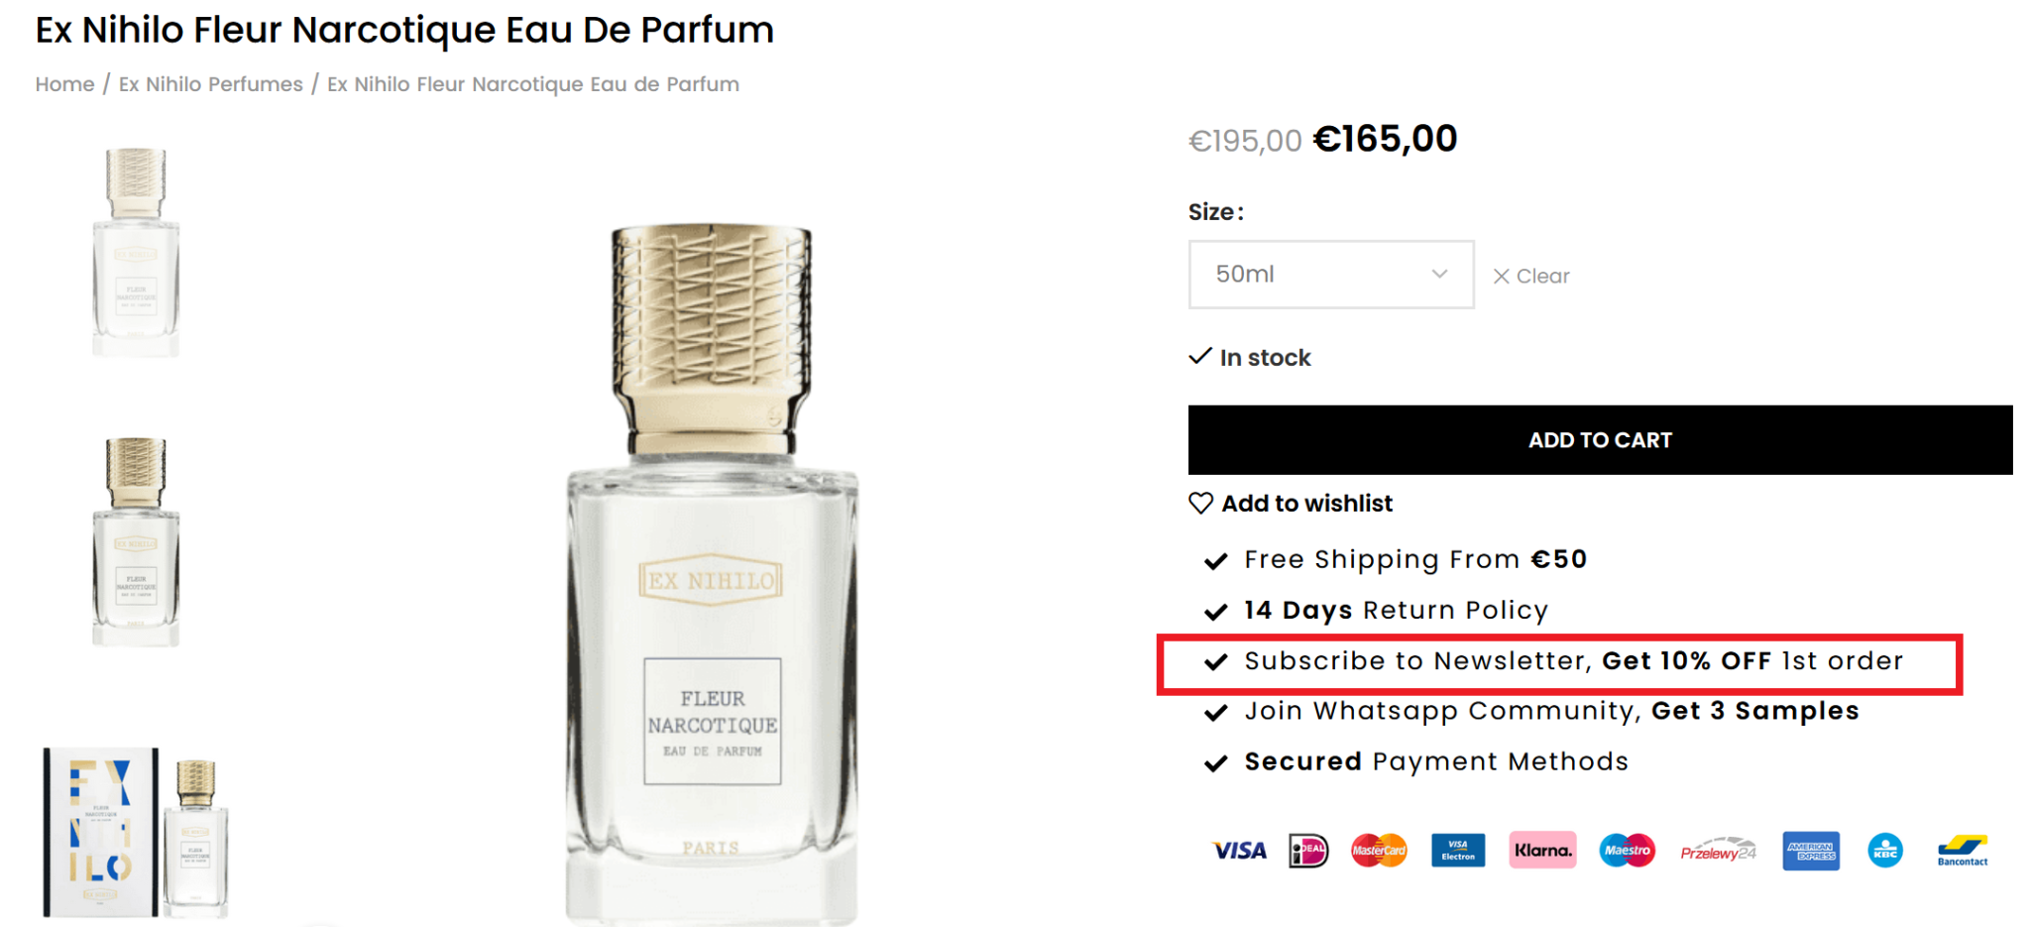This screenshot has width=2030, height=927.
Task: Open Ex Nihilo Perfumes breadcrumb link
Action: coord(211,84)
